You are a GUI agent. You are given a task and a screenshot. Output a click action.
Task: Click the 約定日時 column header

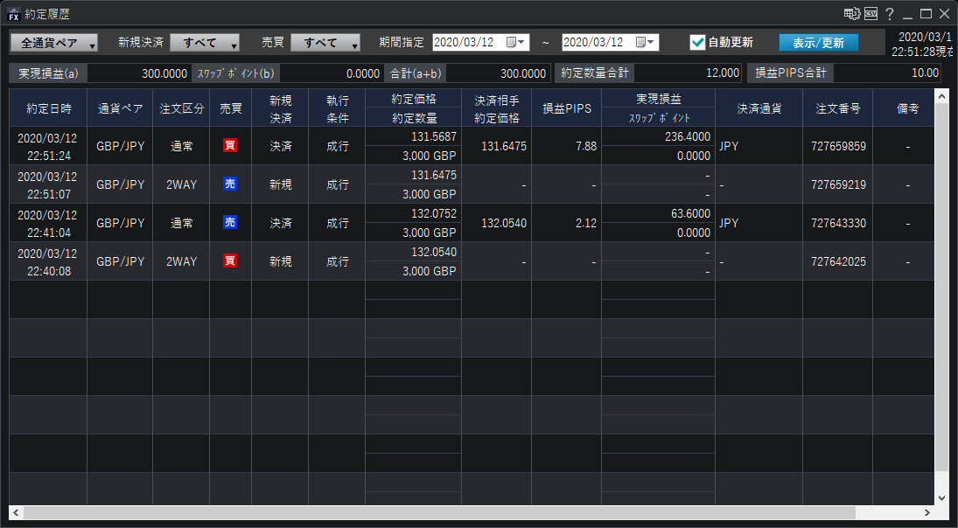(48, 108)
